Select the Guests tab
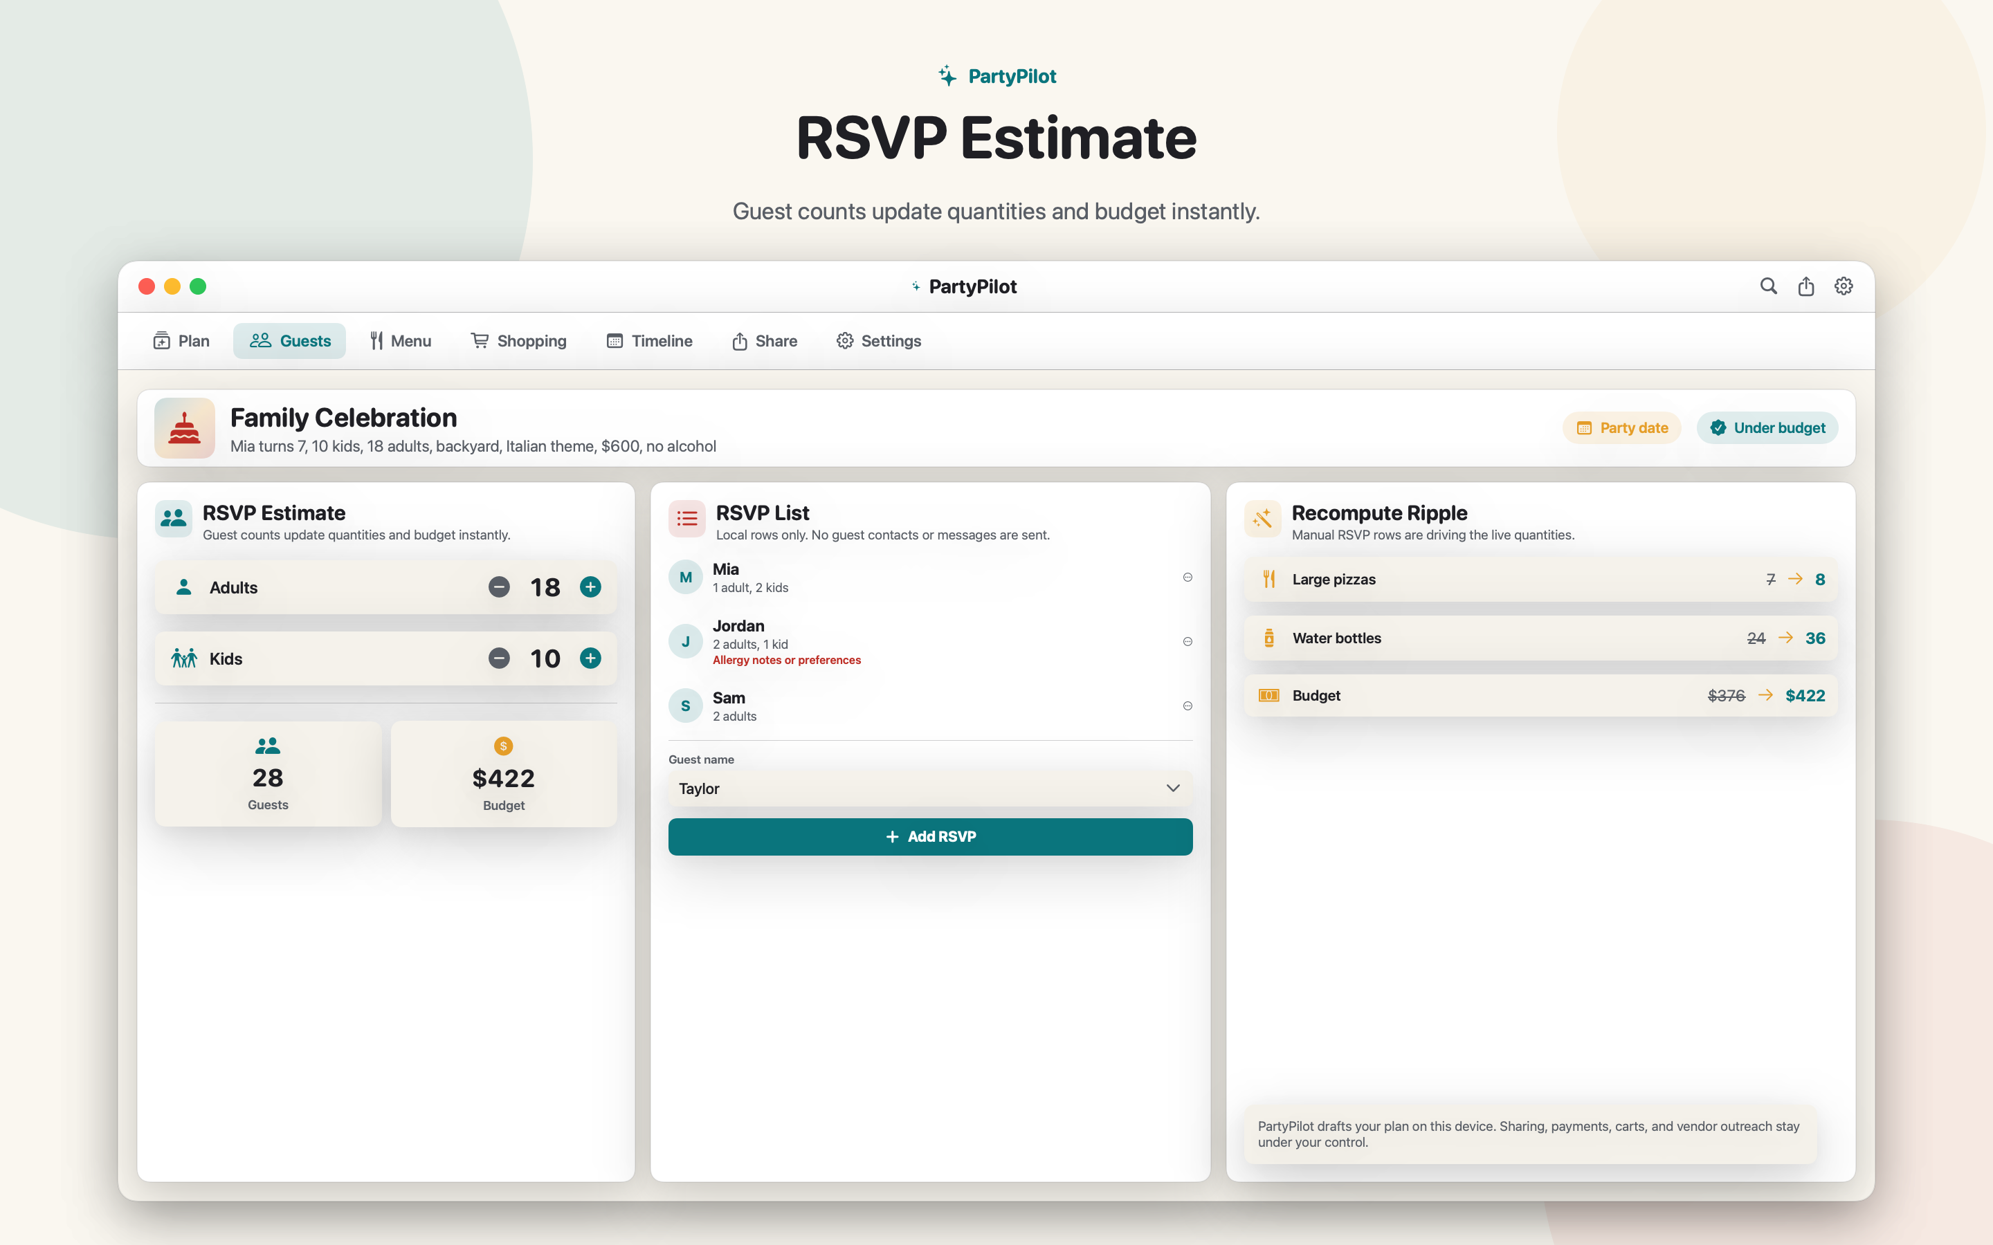The width and height of the screenshot is (1993, 1245). tap(290, 341)
